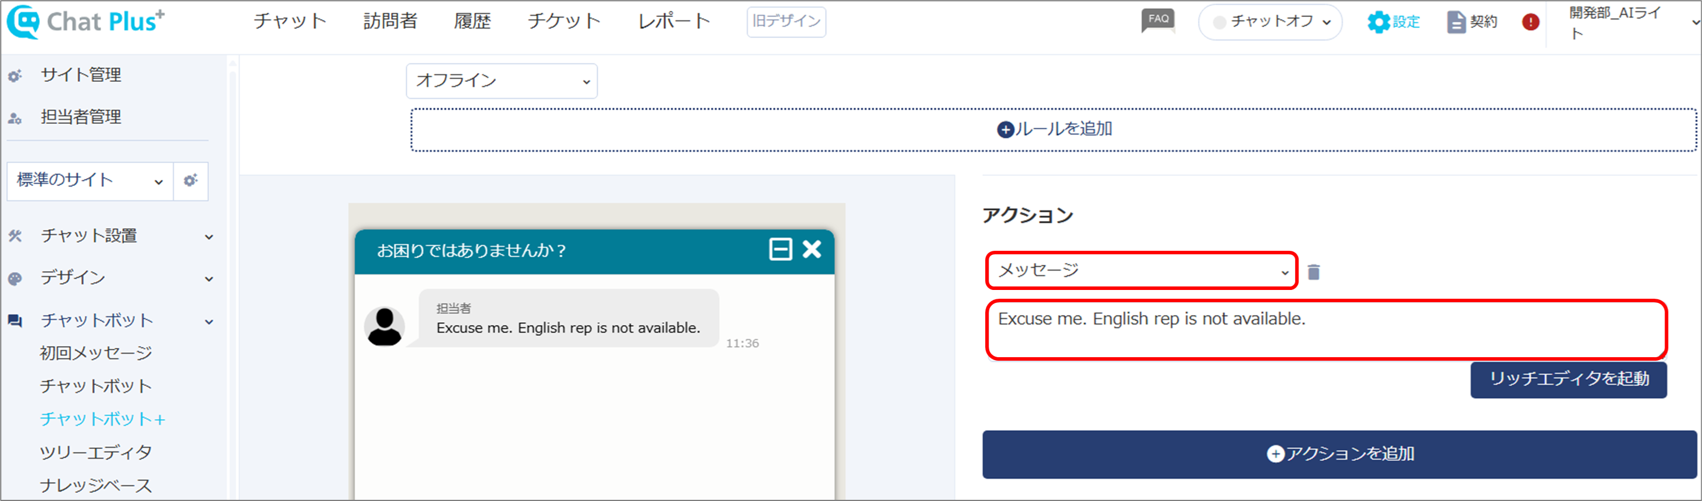Open 担当者管理 in sidebar
Image resolution: width=1702 pixels, height=501 pixels.
click(81, 118)
